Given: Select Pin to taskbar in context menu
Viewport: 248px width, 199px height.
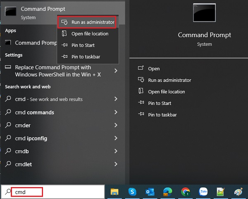Looking at the screenshot, I should (x=88, y=57).
